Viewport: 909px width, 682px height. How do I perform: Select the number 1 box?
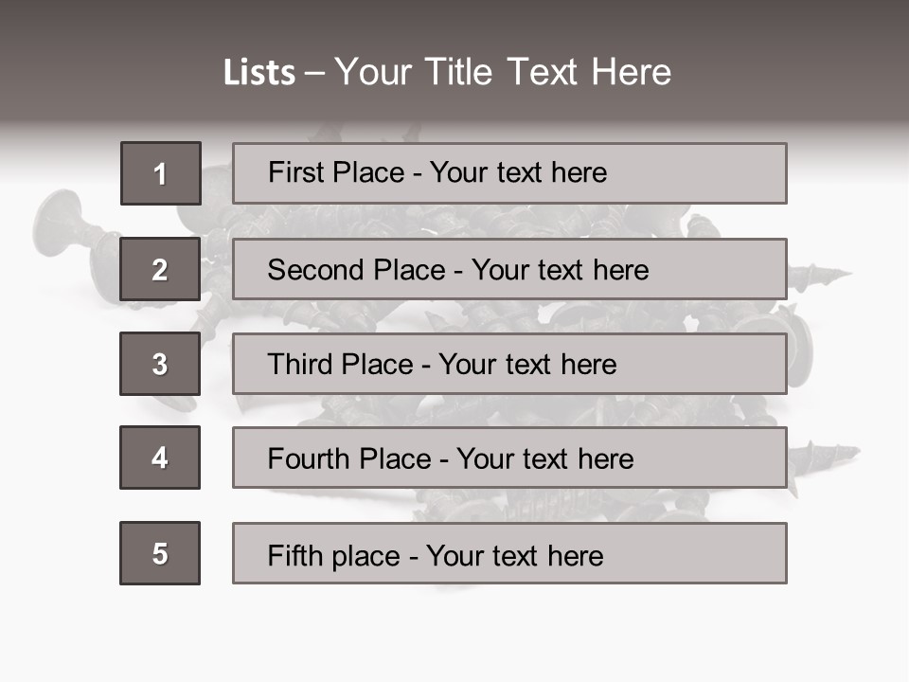[x=161, y=173]
